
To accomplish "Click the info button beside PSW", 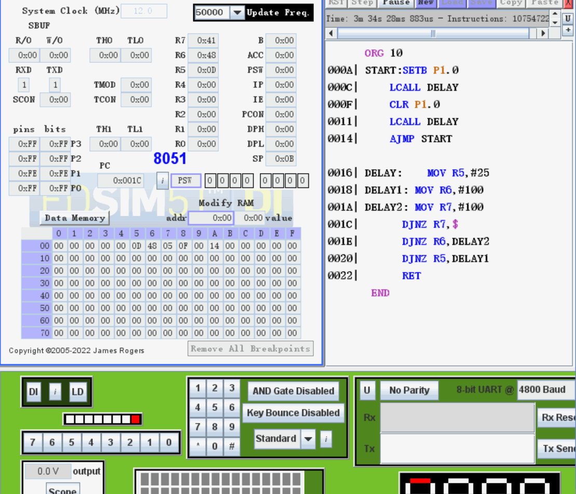I will tap(162, 181).
